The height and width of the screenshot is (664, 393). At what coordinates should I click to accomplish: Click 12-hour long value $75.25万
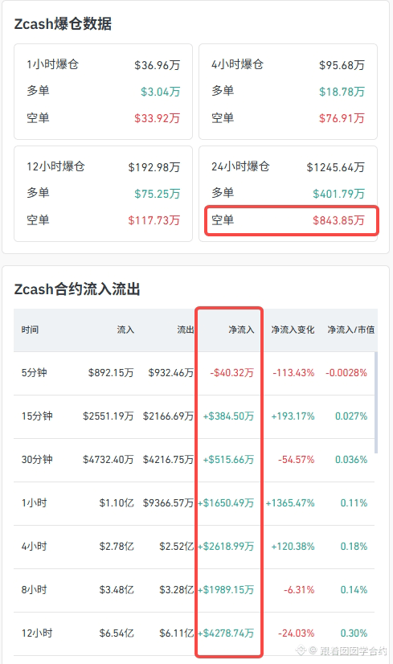pos(157,194)
